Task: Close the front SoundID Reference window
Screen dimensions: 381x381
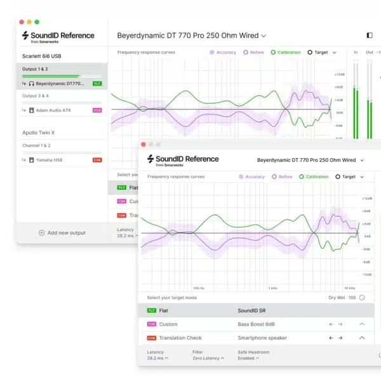Action: pyautogui.click(x=144, y=144)
